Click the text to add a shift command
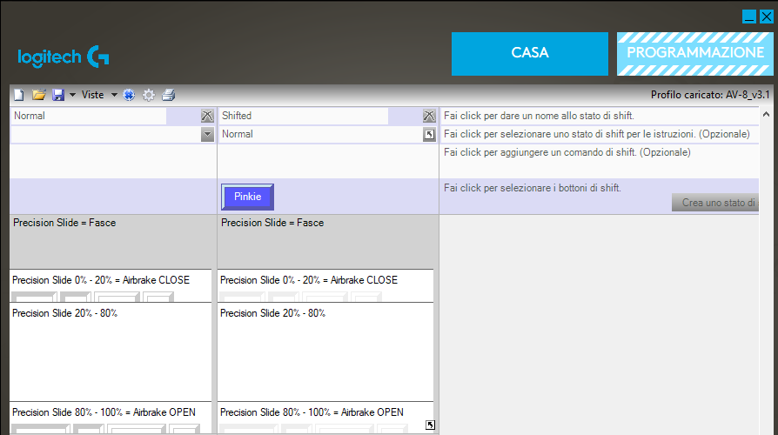The height and width of the screenshot is (435, 778). [567, 152]
